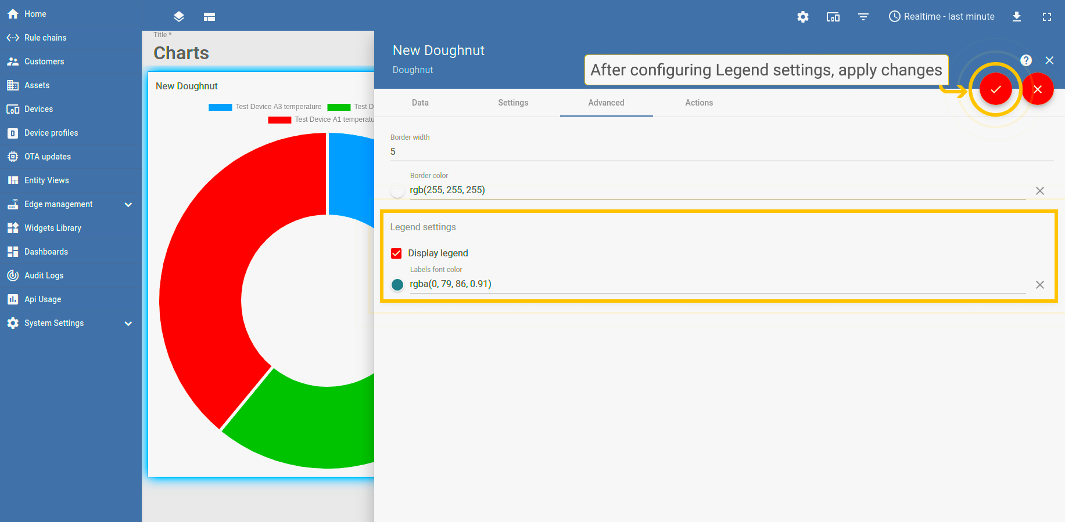
Task: Click the Device profiles icon
Action: tap(13, 133)
